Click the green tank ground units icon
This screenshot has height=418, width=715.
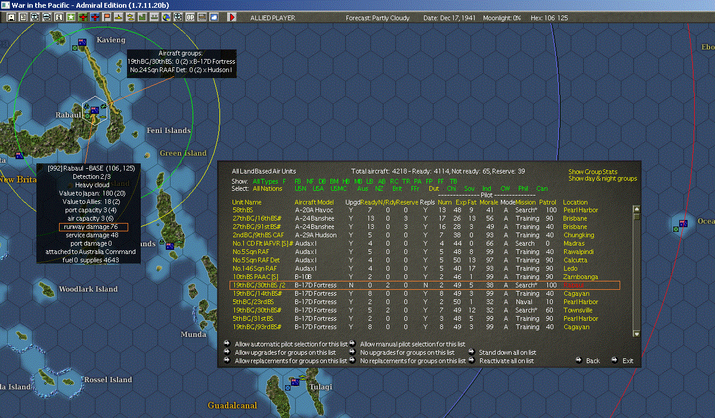pyautogui.click(x=154, y=17)
